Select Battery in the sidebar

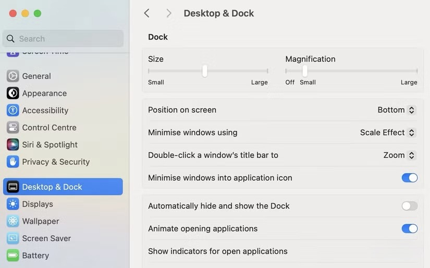(x=35, y=256)
